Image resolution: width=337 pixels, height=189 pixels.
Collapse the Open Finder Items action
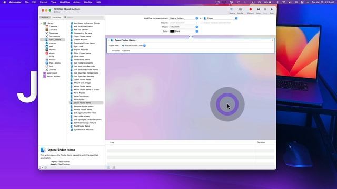[109, 40]
